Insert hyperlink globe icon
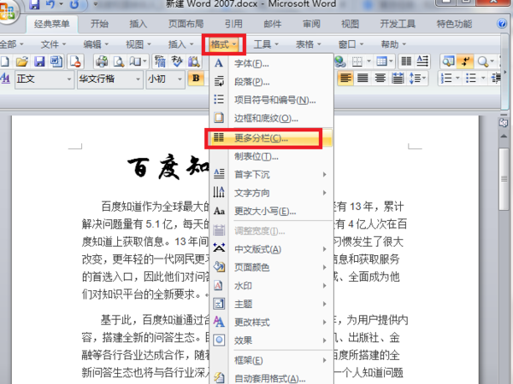The width and height of the screenshot is (513, 384). [340, 61]
